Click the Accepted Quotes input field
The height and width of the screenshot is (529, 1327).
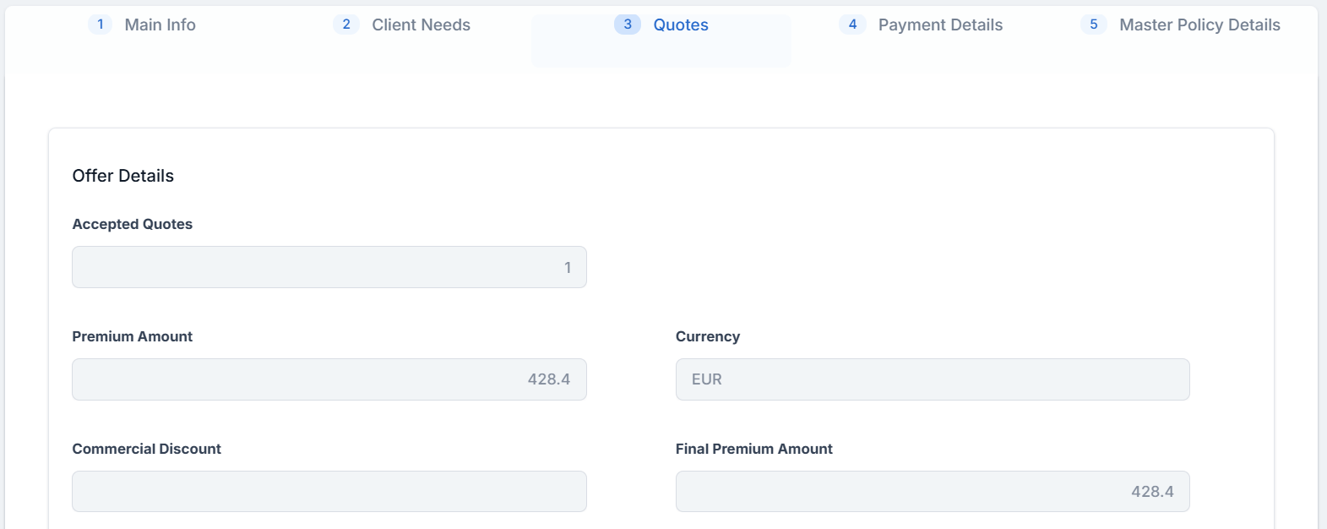[x=329, y=267]
